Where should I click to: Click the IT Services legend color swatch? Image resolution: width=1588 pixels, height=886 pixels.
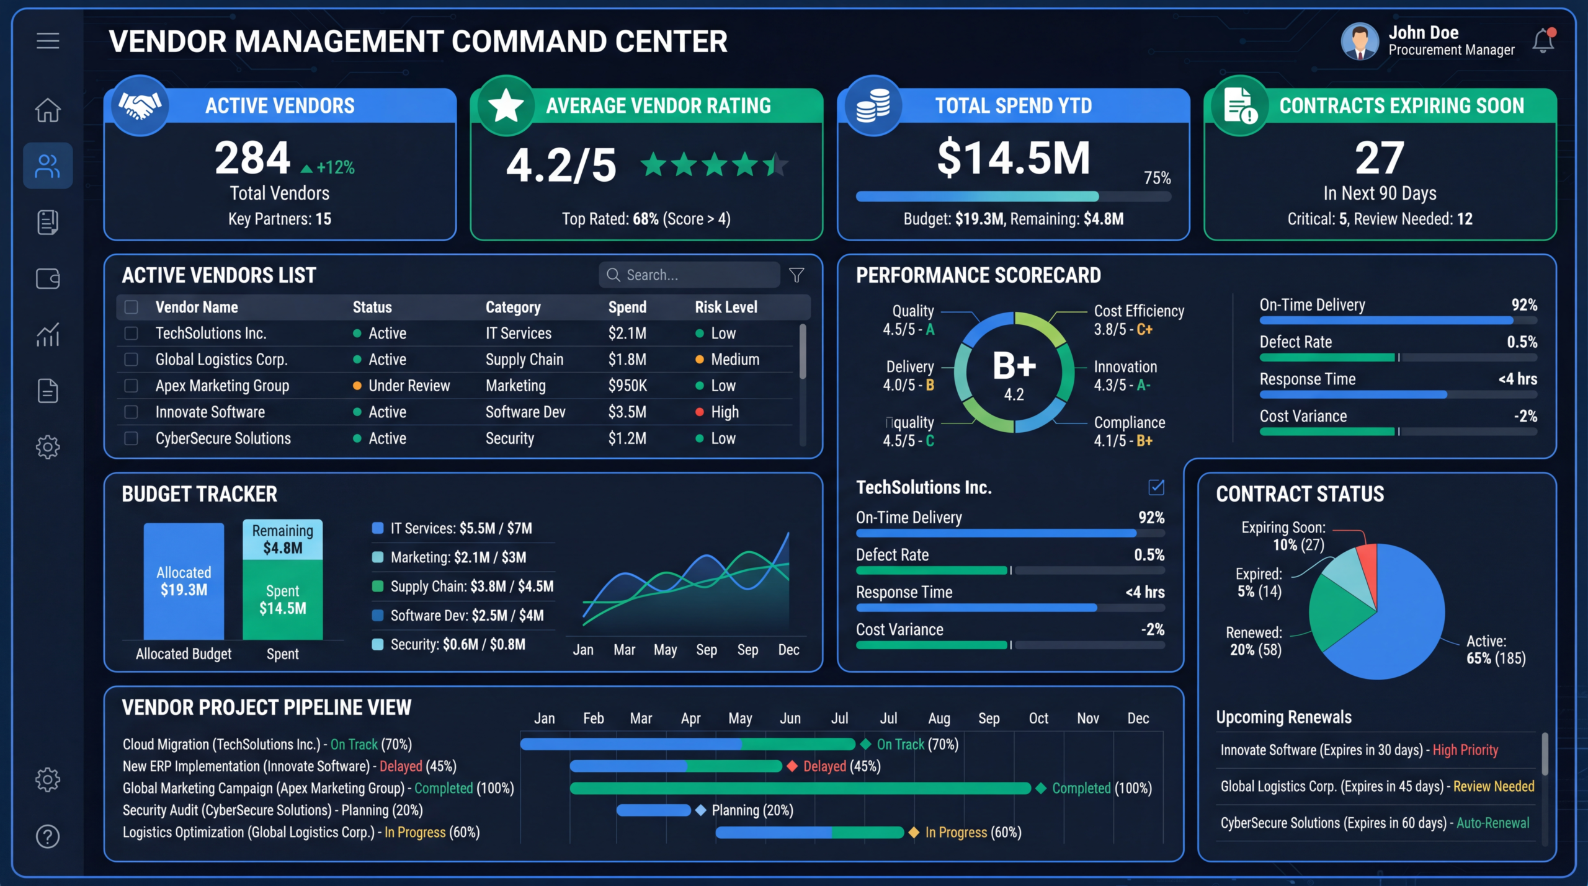click(377, 528)
